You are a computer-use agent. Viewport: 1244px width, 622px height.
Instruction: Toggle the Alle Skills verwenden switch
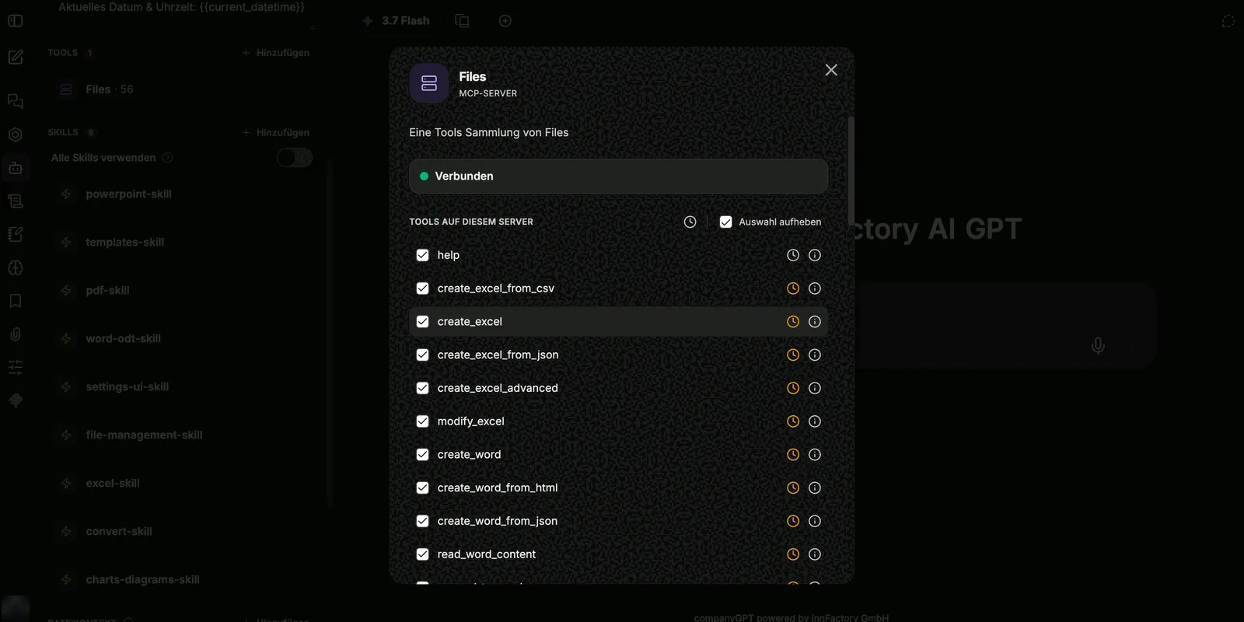pyautogui.click(x=295, y=158)
